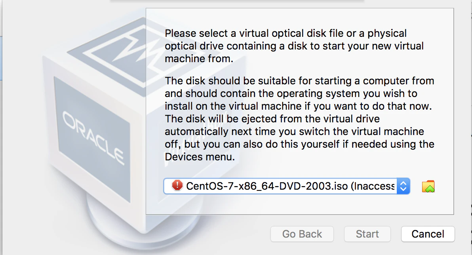Click the "The disk will be ejected" line
Image resolution: width=472 pixels, height=255 pixels.
(x=272, y=119)
